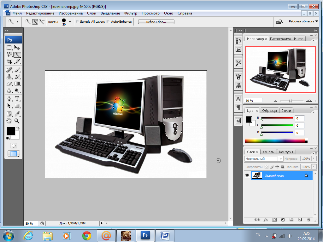Select the History Brush tool
323x242 pixels.
tap(17, 77)
